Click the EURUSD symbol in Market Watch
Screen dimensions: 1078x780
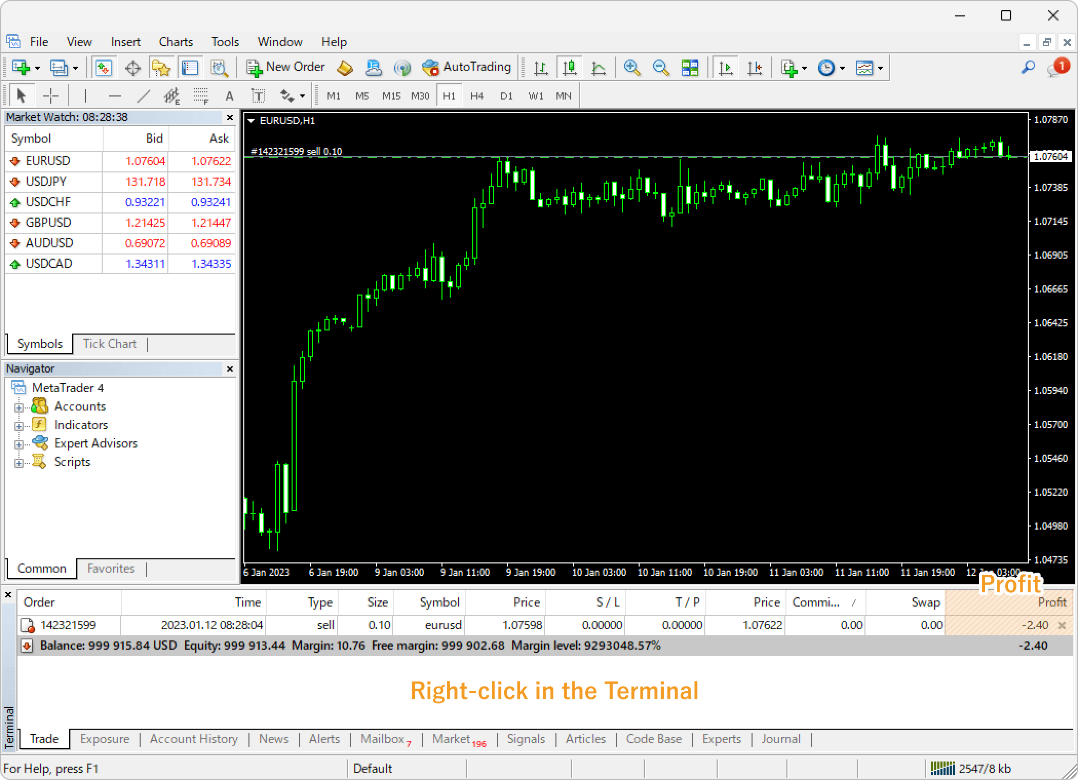tap(48, 161)
